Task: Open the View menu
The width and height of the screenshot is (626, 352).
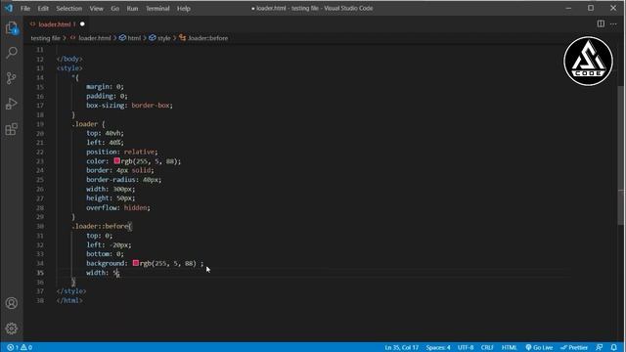Action: (x=96, y=9)
